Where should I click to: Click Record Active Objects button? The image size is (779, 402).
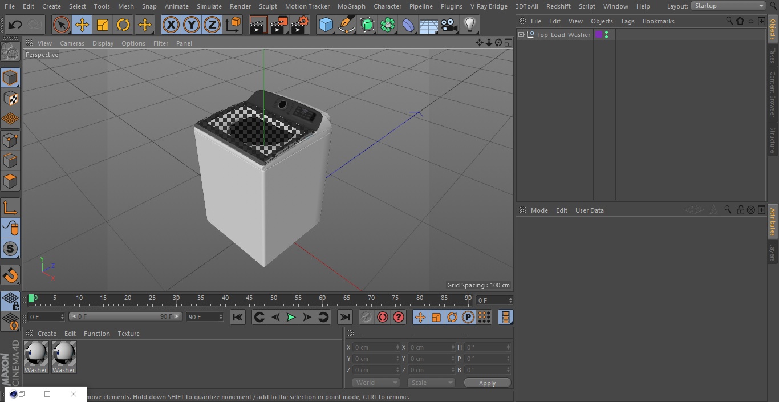367,317
